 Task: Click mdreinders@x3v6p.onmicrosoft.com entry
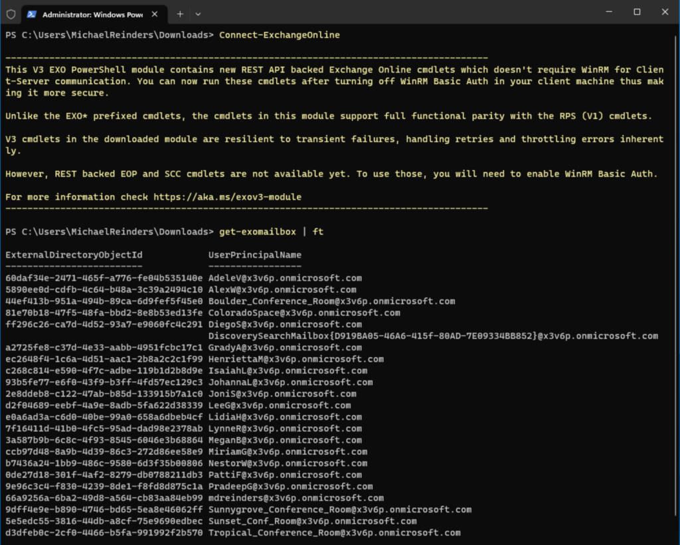tap(296, 498)
